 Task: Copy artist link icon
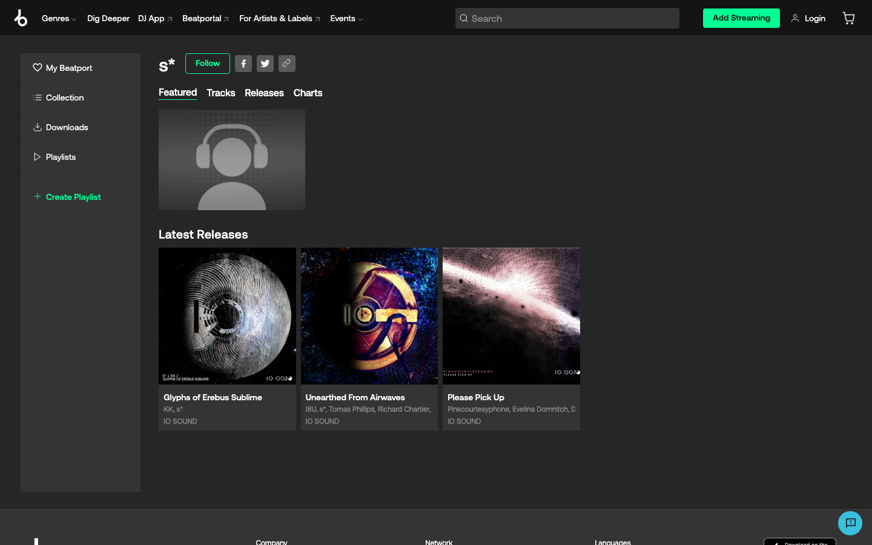pyautogui.click(x=287, y=64)
